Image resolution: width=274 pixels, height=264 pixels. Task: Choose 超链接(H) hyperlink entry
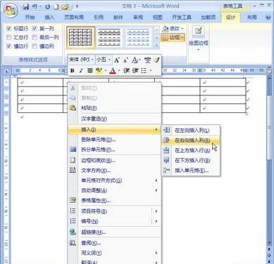(x=94, y=232)
